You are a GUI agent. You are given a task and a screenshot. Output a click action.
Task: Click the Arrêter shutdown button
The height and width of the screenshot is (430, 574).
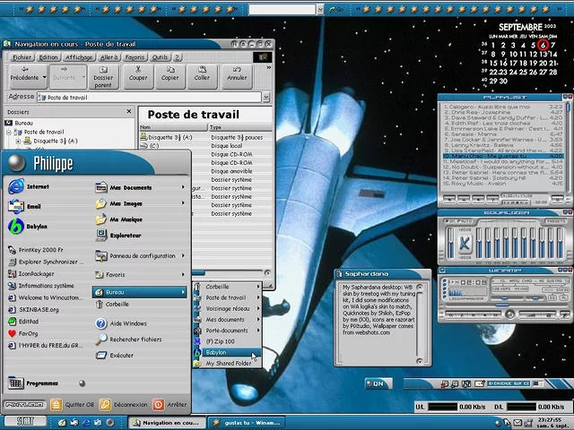pyautogui.click(x=170, y=404)
